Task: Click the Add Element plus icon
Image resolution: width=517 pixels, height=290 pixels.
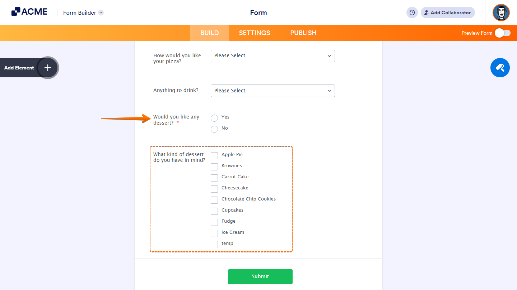Action: coord(47,68)
